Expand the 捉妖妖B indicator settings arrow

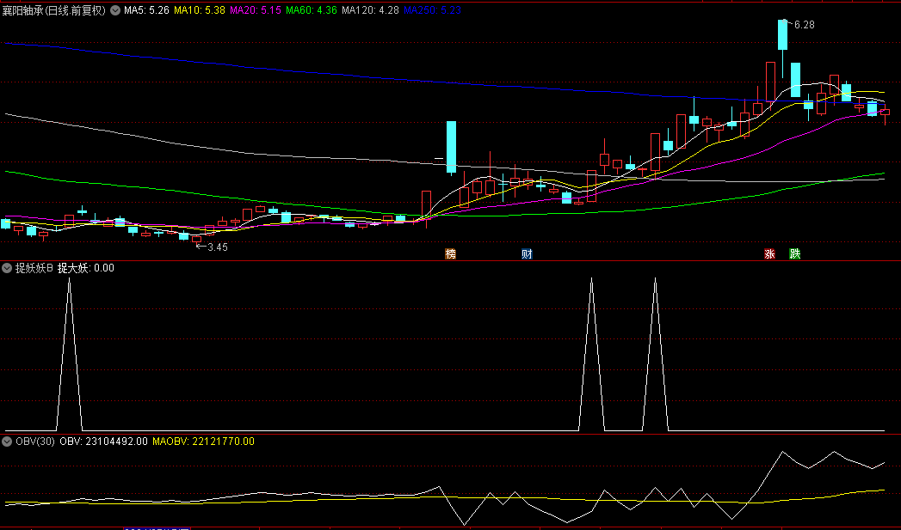[7, 268]
